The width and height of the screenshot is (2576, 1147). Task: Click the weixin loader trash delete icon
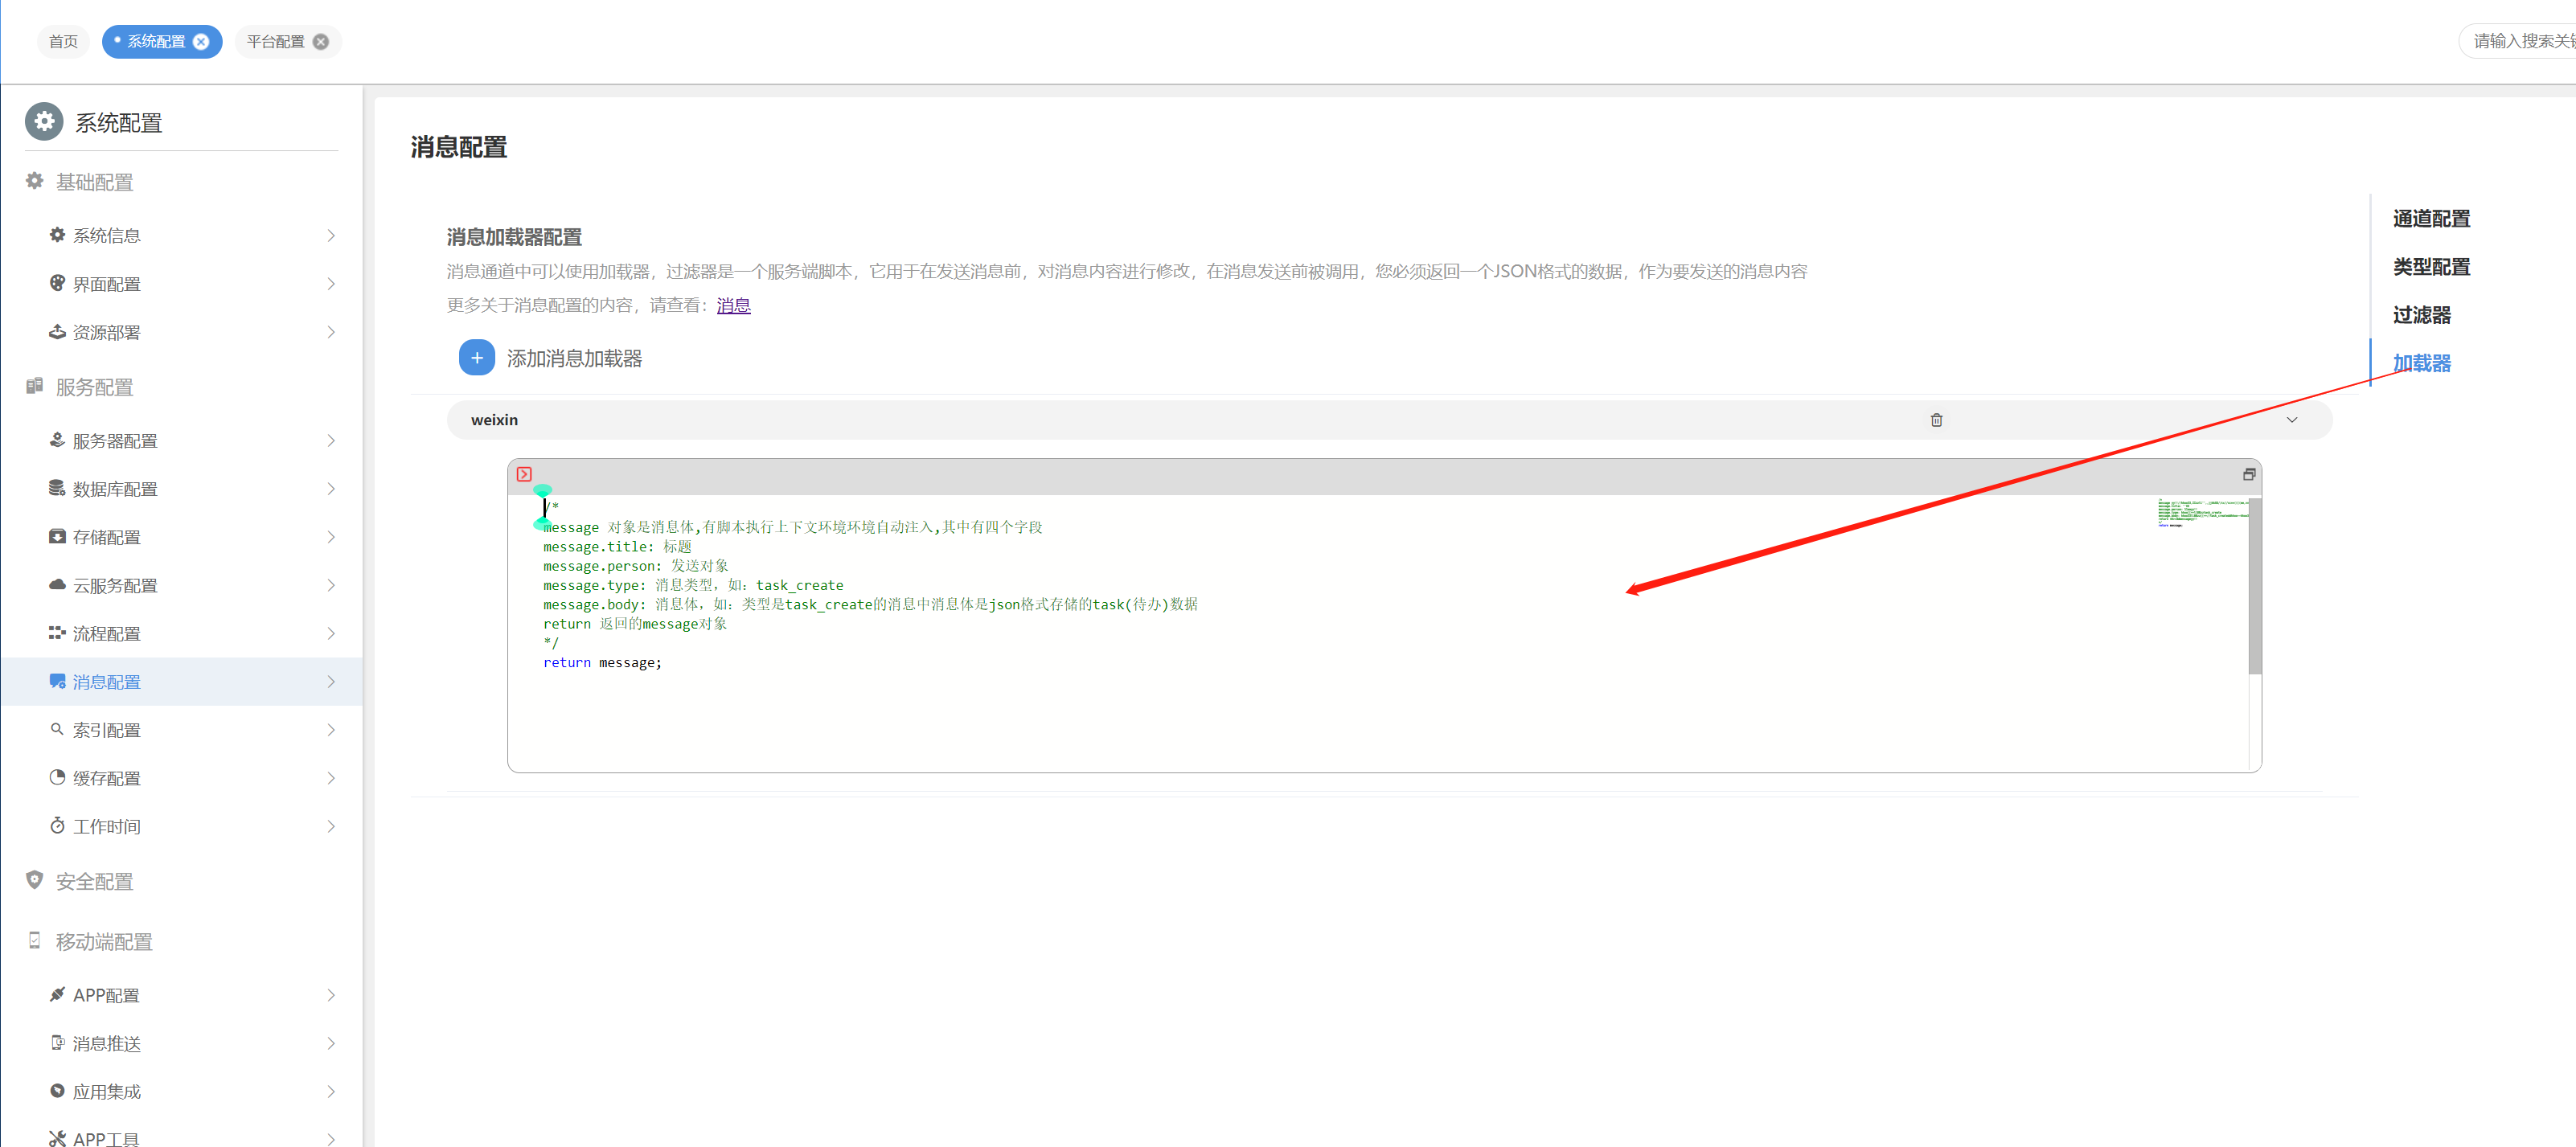click(x=1936, y=420)
